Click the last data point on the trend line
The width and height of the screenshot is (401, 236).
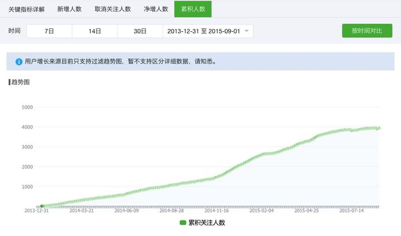pyautogui.click(x=379, y=129)
